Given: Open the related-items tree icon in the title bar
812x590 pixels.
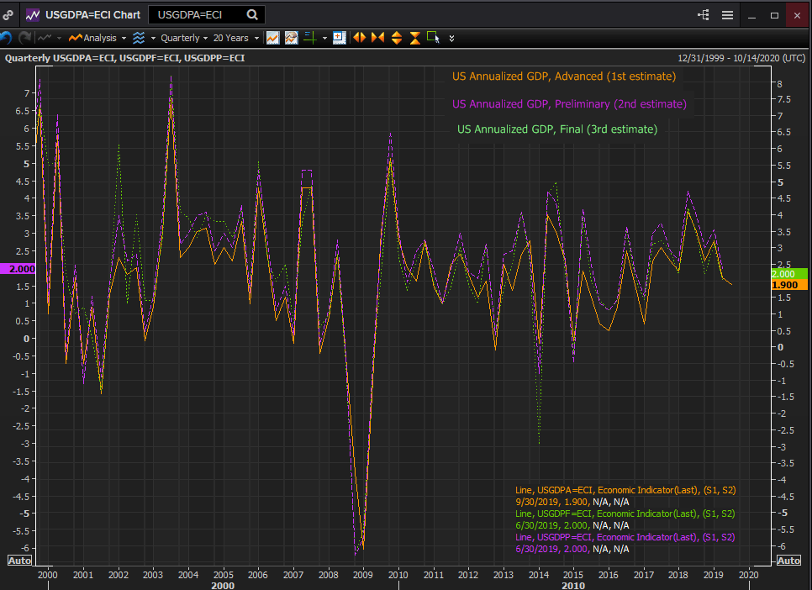Looking at the screenshot, I should click(x=703, y=14).
